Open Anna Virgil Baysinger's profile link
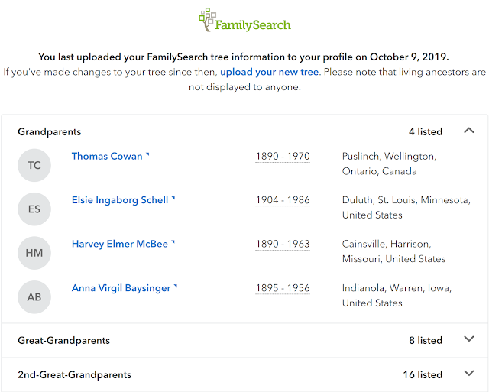This screenshot has height=392, width=489. click(121, 288)
